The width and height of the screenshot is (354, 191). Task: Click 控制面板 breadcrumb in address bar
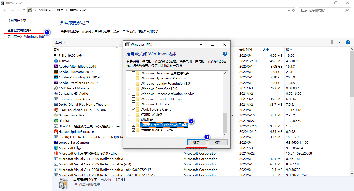point(45,10)
